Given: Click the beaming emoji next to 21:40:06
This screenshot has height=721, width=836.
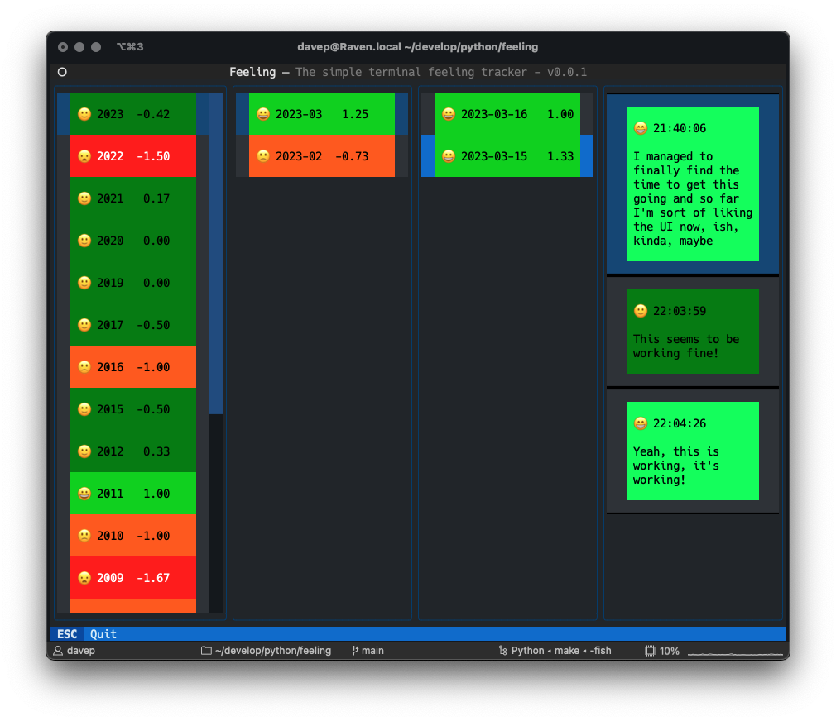Looking at the screenshot, I should (640, 128).
